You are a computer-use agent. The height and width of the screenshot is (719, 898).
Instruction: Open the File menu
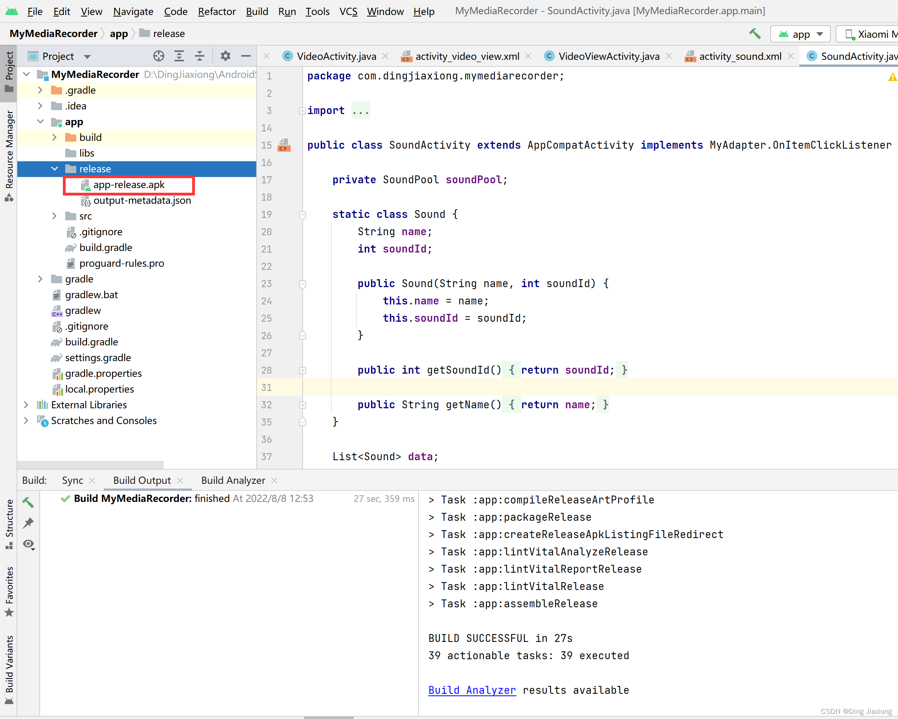point(35,11)
